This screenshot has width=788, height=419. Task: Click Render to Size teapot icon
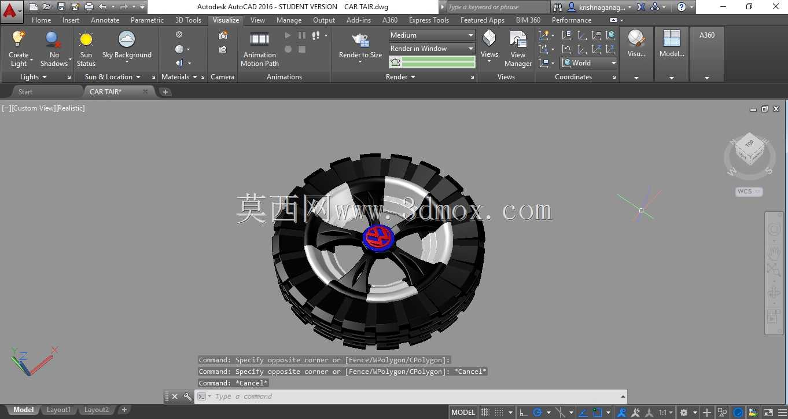(360, 41)
